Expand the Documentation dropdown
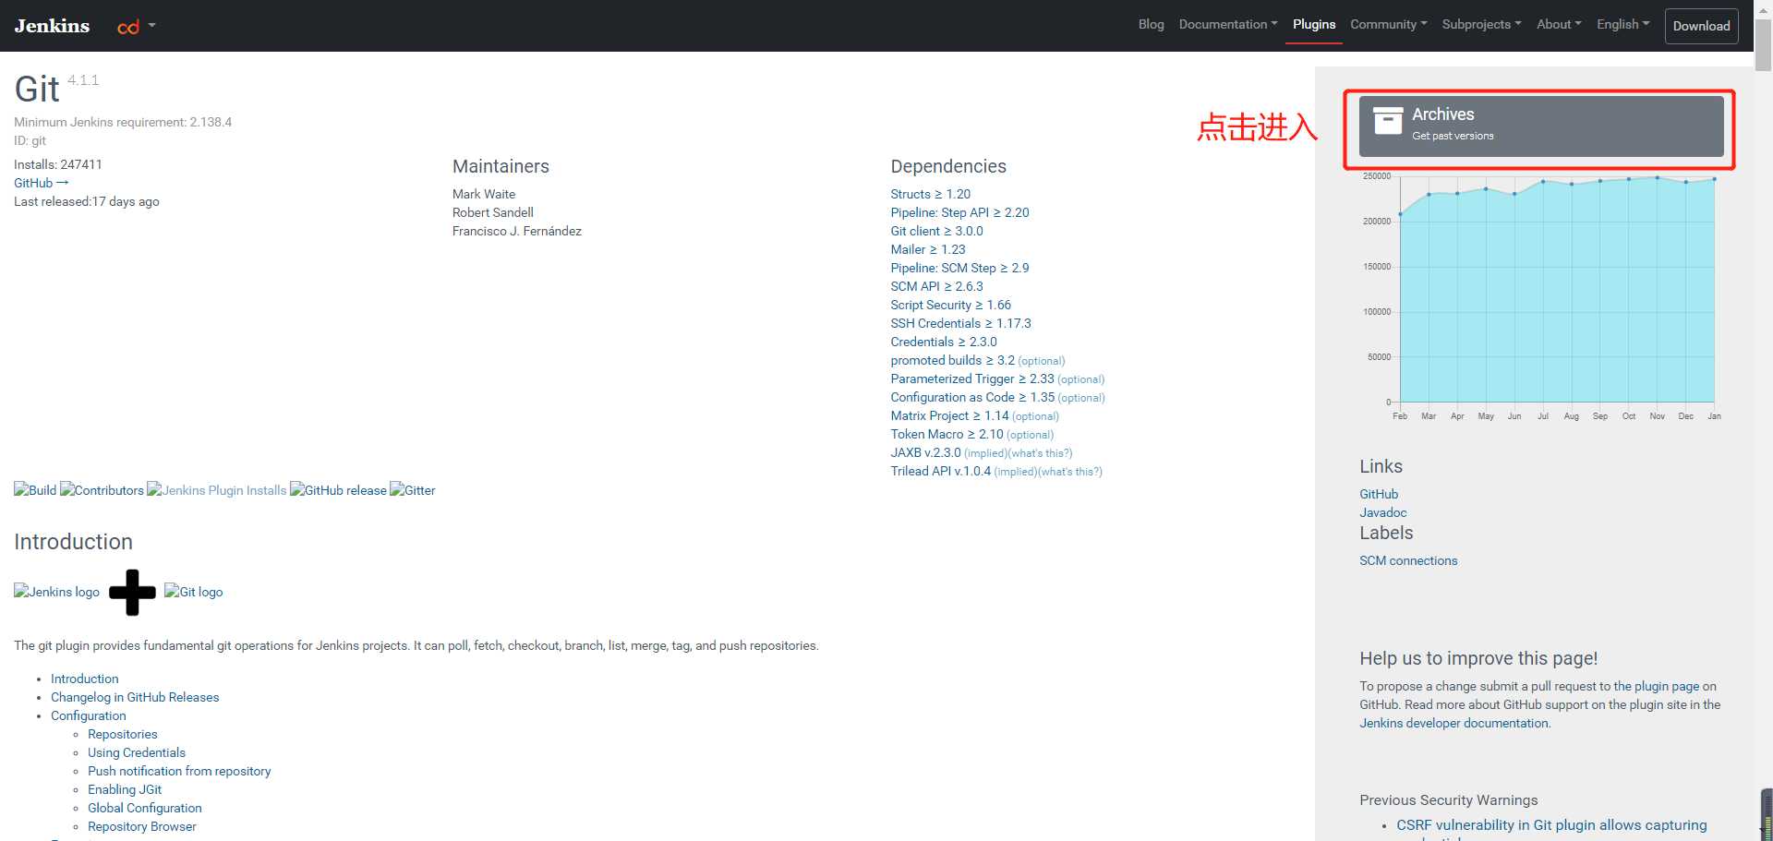Image resolution: width=1773 pixels, height=841 pixels. (x=1228, y=25)
